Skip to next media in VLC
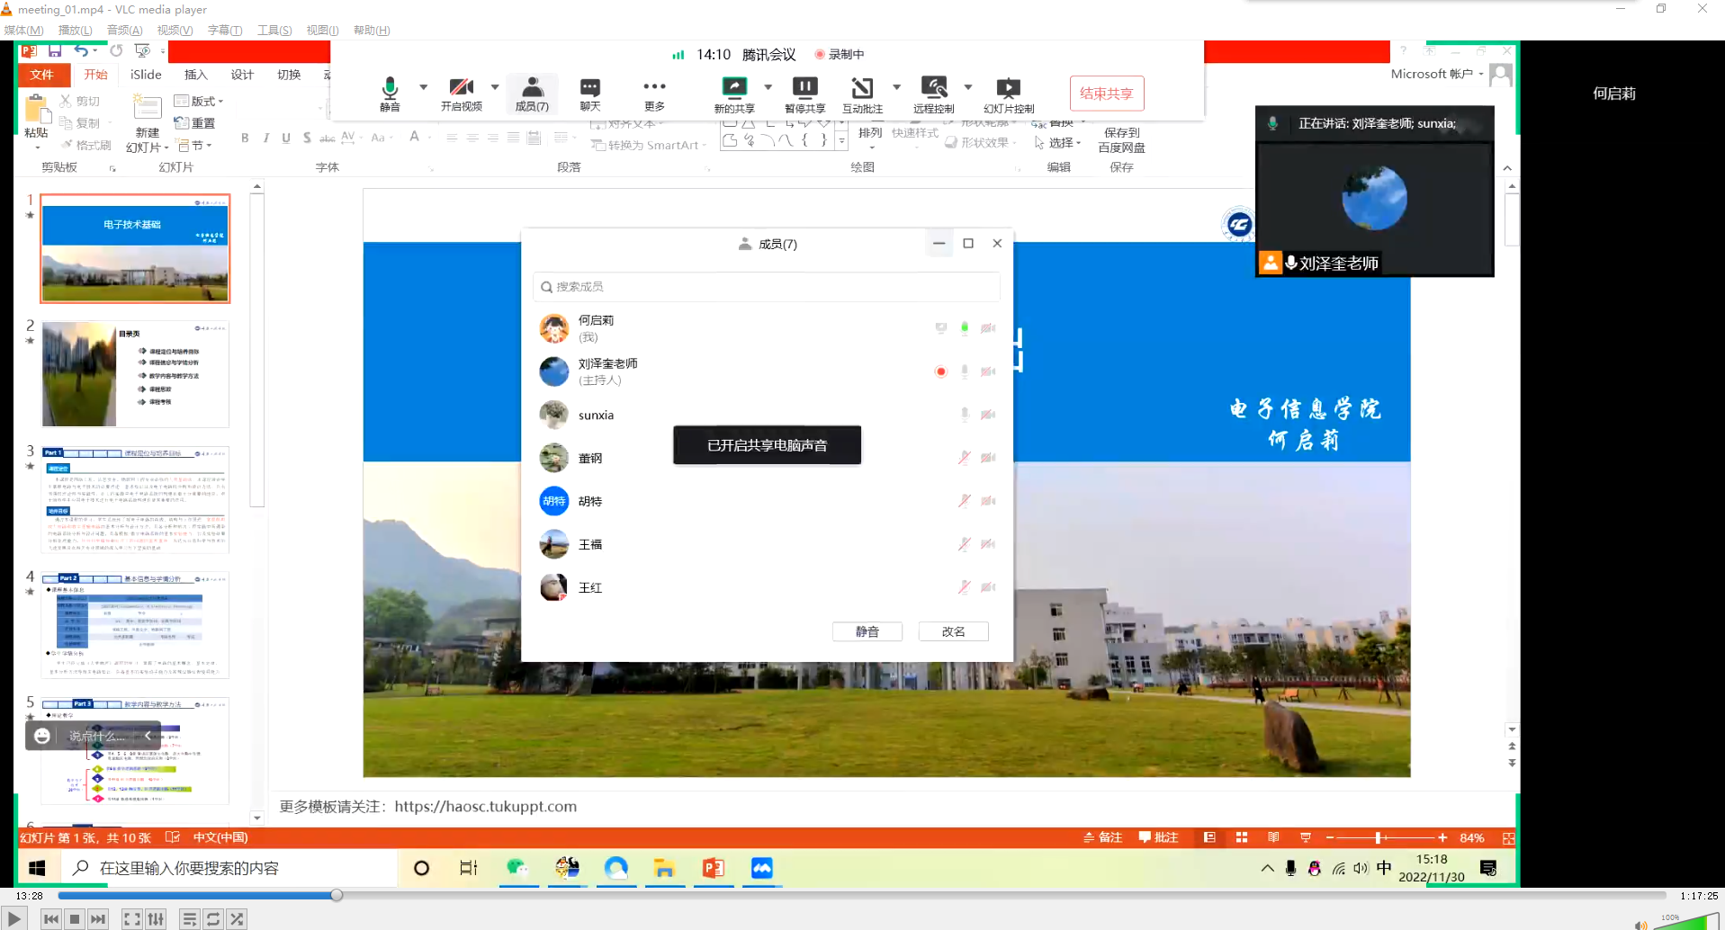Viewport: 1725px width, 930px height. (98, 918)
